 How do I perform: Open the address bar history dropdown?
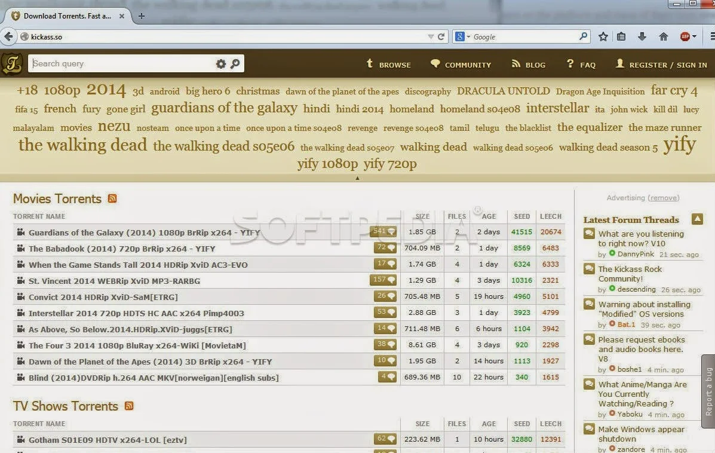(x=431, y=36)
